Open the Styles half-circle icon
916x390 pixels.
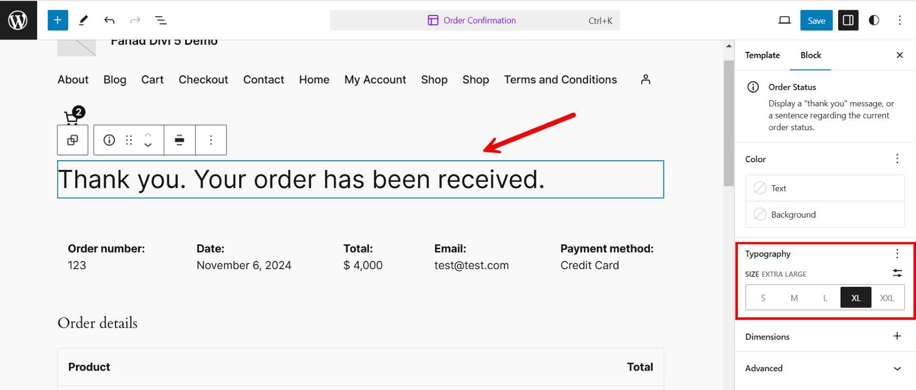coord(874,20)
